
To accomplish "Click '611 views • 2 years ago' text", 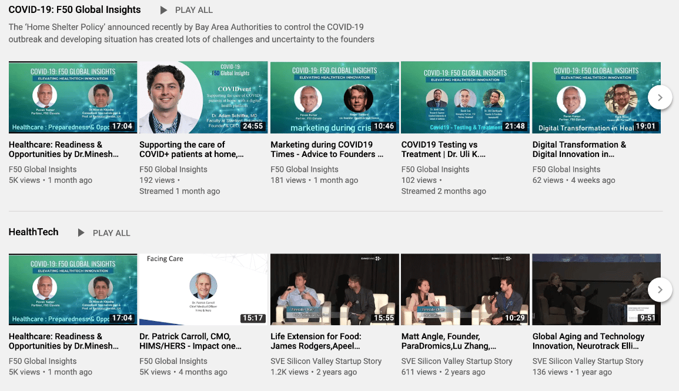I will pos(443,372).
